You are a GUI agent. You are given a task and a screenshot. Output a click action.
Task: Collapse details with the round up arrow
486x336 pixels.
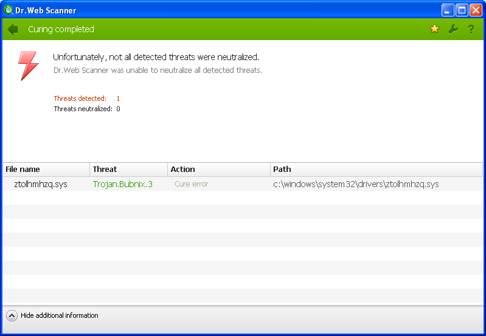12,315
